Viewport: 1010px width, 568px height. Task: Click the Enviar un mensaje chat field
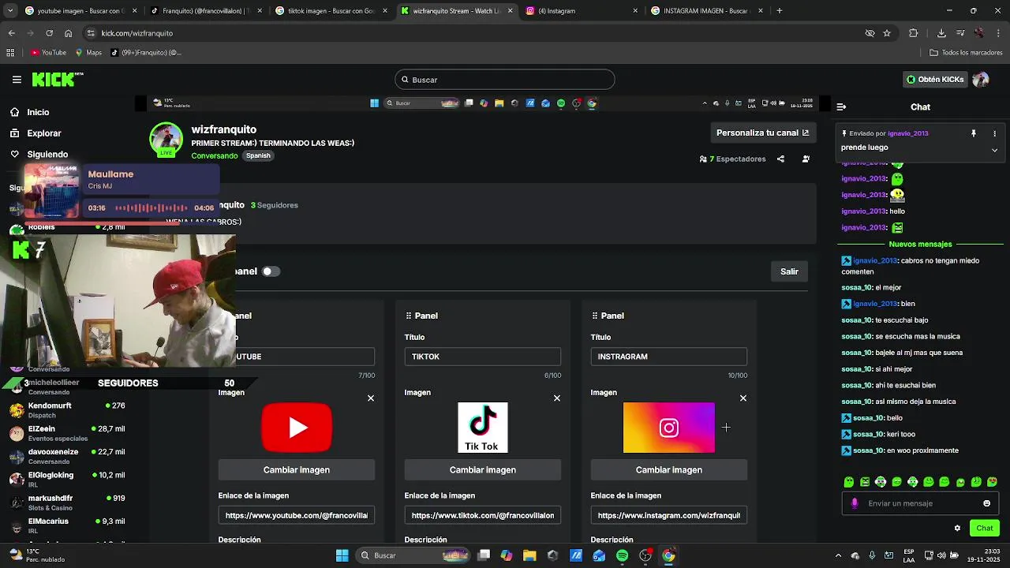coord(920,503)
